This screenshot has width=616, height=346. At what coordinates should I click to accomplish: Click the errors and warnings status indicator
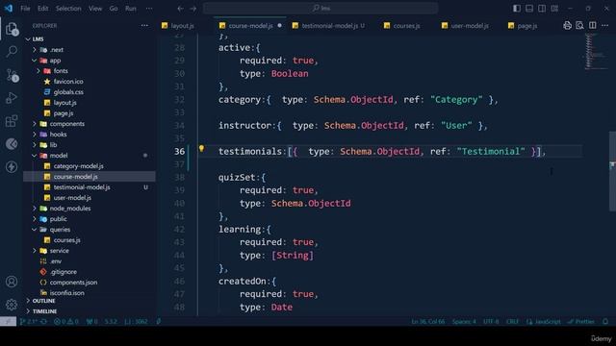coord(66,322)
